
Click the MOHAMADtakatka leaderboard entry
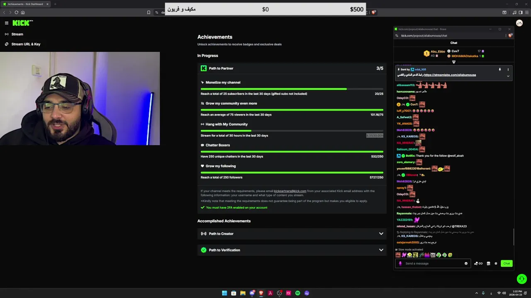[x=466, y=56]
